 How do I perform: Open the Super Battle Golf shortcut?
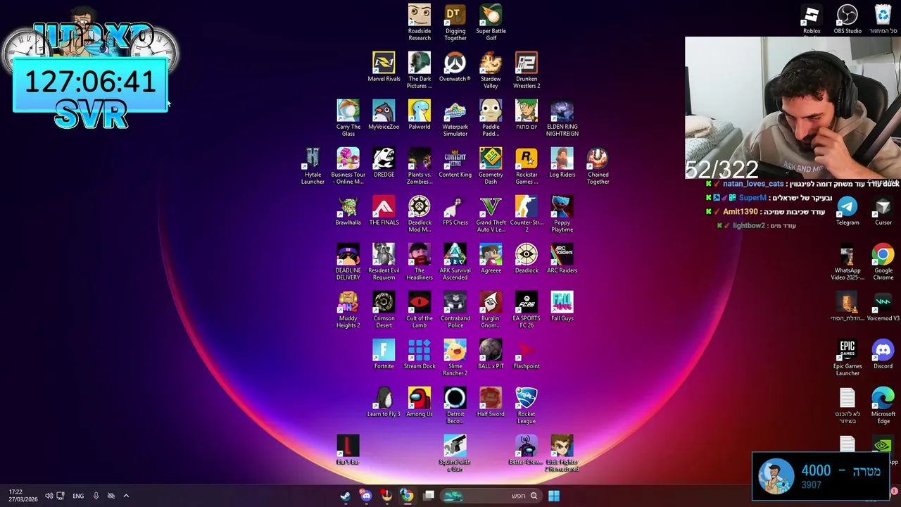pyautogui.click(x=491, y=23)
